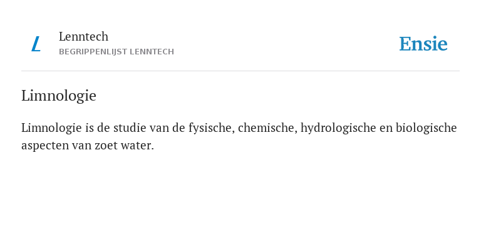This screenshot has width=481, height=240.
Task: Click the blue Lenntech L logo icon
Action: point(36,44)
